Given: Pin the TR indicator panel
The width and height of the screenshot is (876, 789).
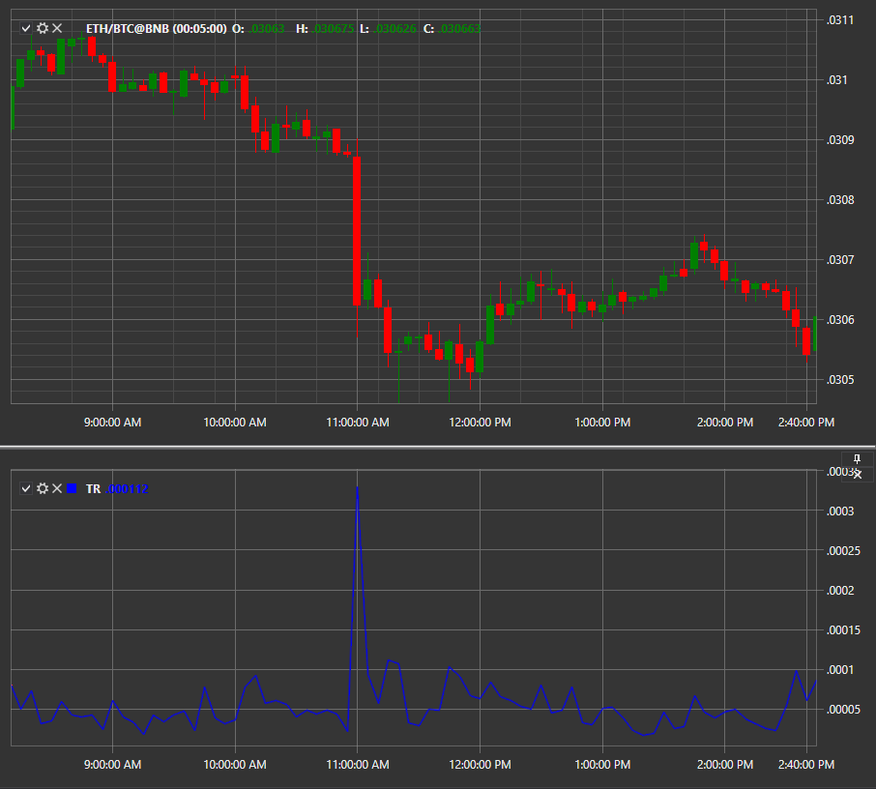Looking at the screenshot, I should coord(857,459).
